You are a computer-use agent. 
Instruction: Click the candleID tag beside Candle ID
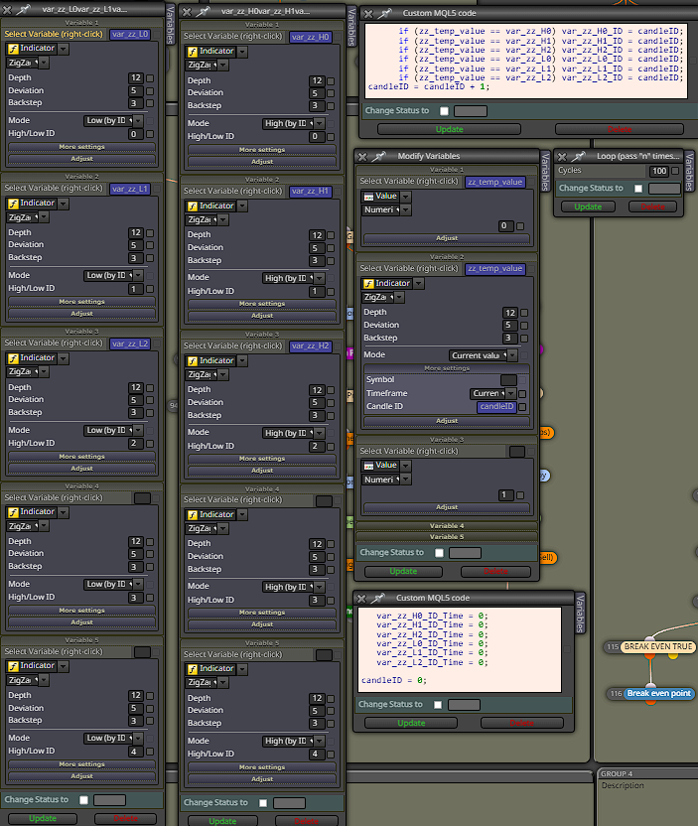[x=496, y=407]
